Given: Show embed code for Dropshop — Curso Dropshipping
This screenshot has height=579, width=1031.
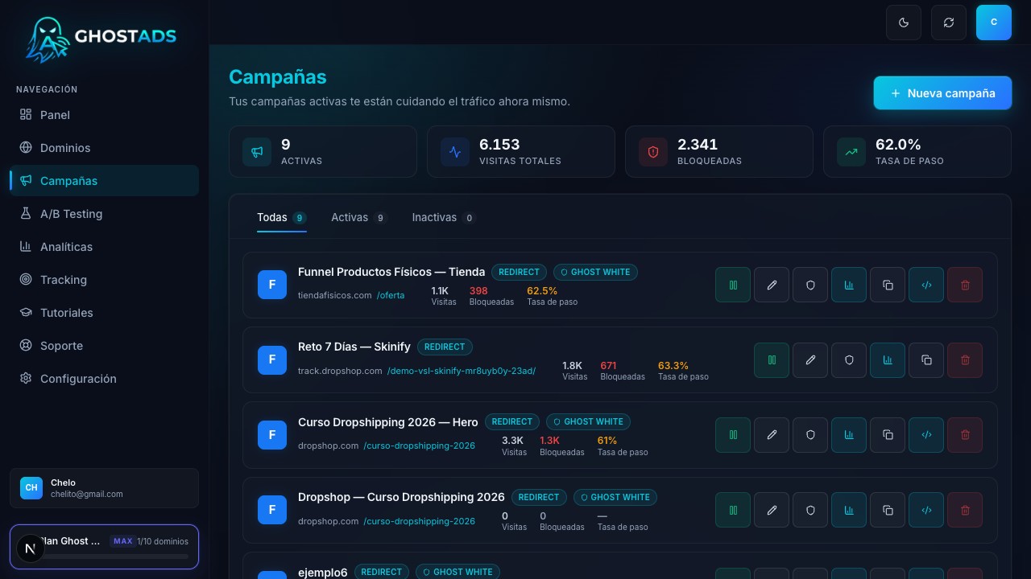Looking at the screenshot, I should click(x=926, y=511).
